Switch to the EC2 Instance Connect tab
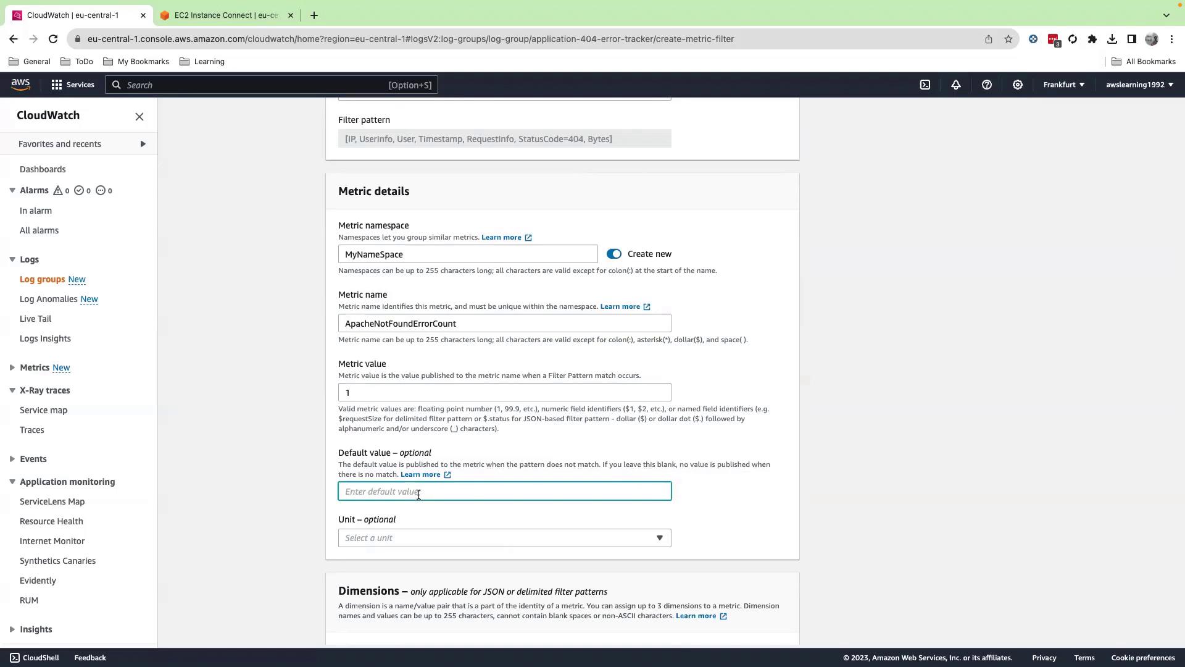 pos(226,15)
